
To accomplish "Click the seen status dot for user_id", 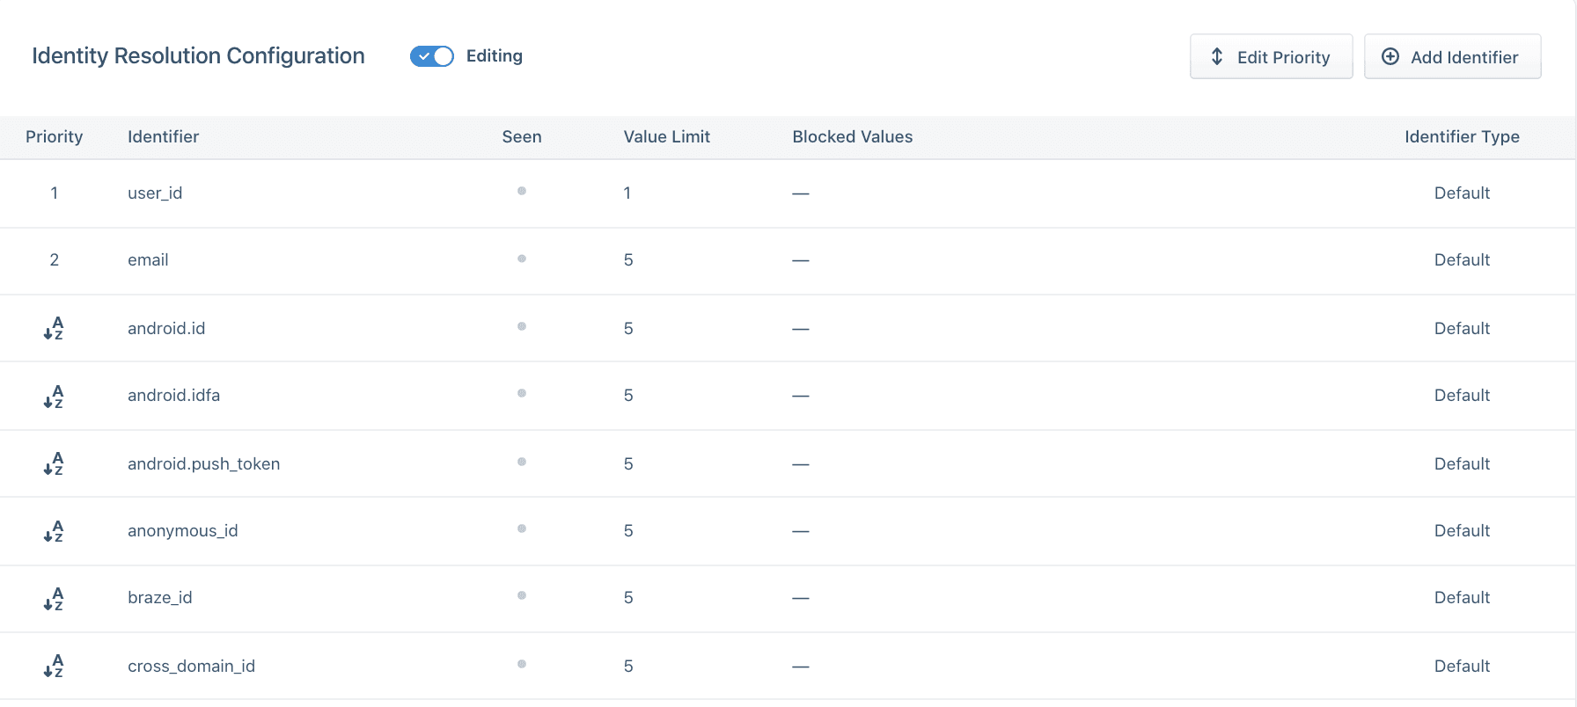I will (x=522, y=191).
